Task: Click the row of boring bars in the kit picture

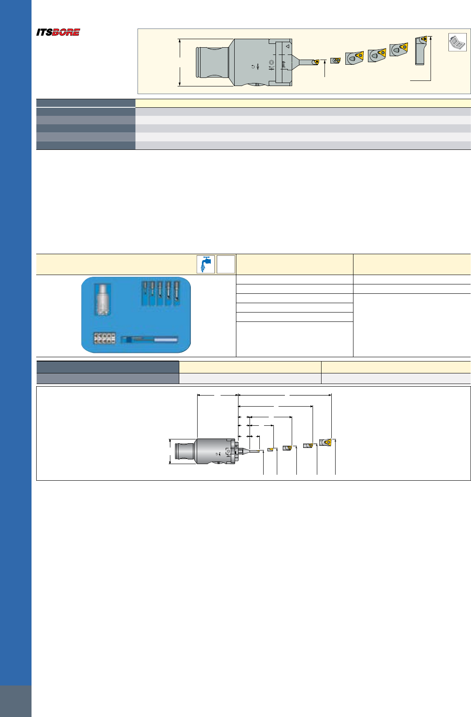Action: pos(161,293)
